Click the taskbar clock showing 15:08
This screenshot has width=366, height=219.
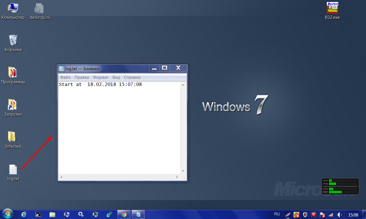[353, 215]
